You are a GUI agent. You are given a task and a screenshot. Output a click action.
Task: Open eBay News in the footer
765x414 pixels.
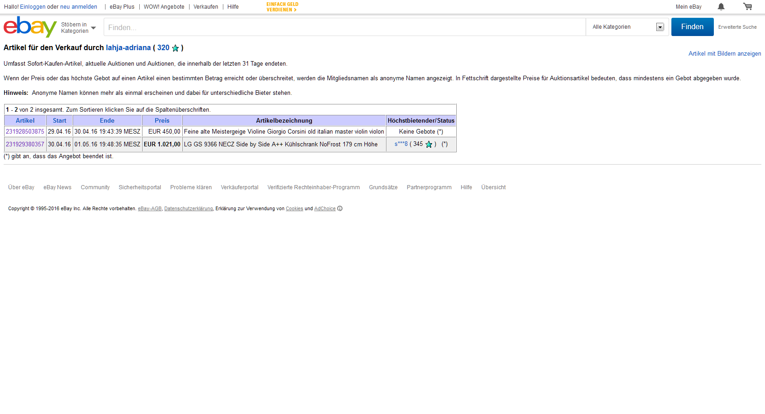pos(58,187)
